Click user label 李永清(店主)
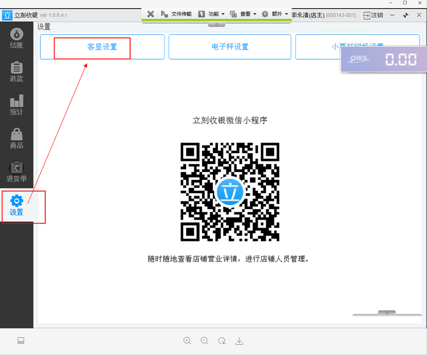 308,15
